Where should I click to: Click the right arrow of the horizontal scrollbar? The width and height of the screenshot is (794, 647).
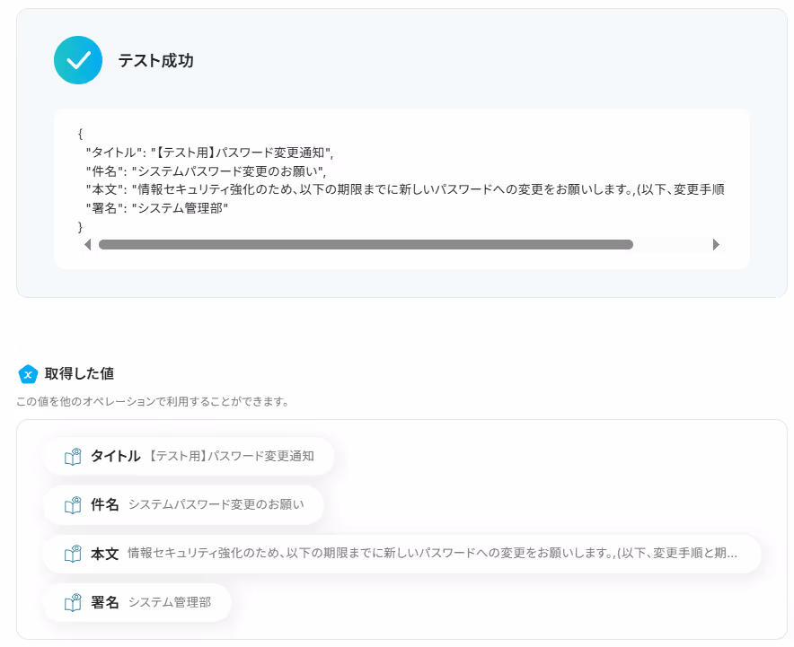[716, 245]
